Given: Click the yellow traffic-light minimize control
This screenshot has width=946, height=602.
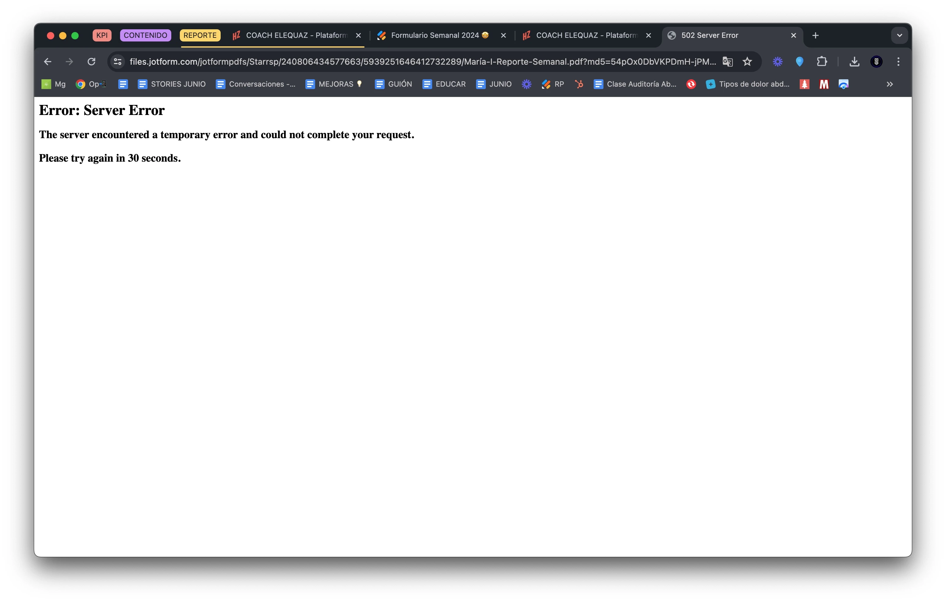Looking at the screenshot, I should [63, 35].
